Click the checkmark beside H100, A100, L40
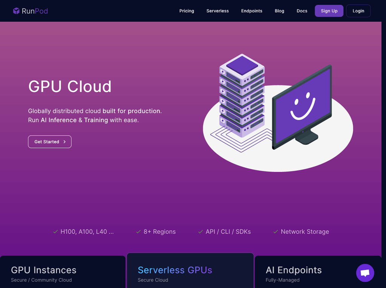The width and height of the screenshot is (386, 288). (x=55, y=231)
